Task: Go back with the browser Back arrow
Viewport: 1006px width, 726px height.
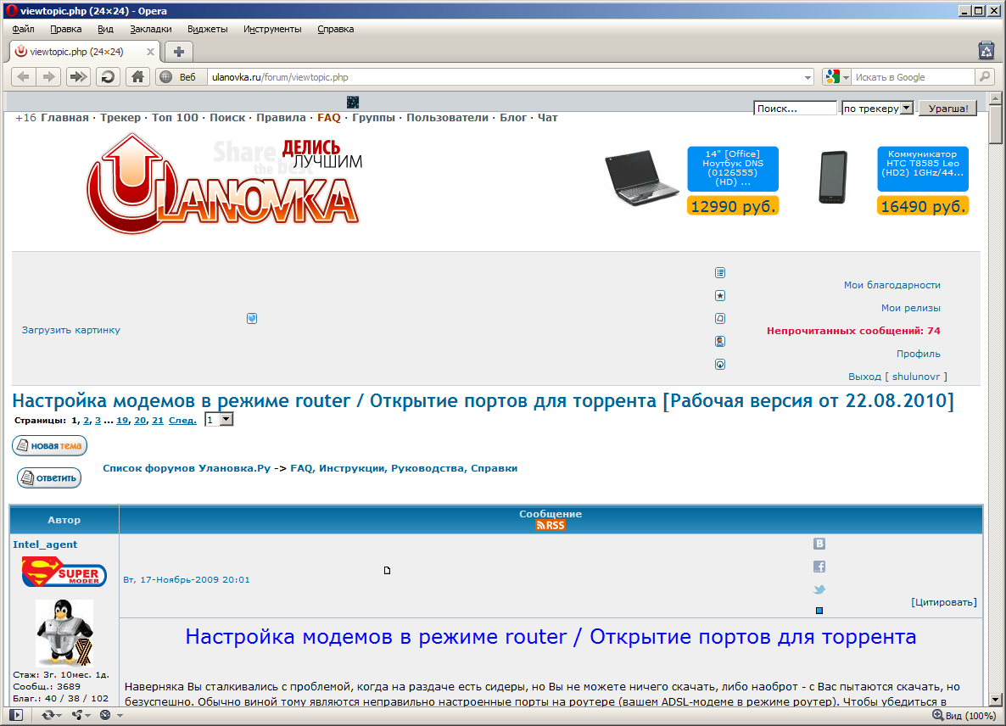Action: [x=24, y=77]
